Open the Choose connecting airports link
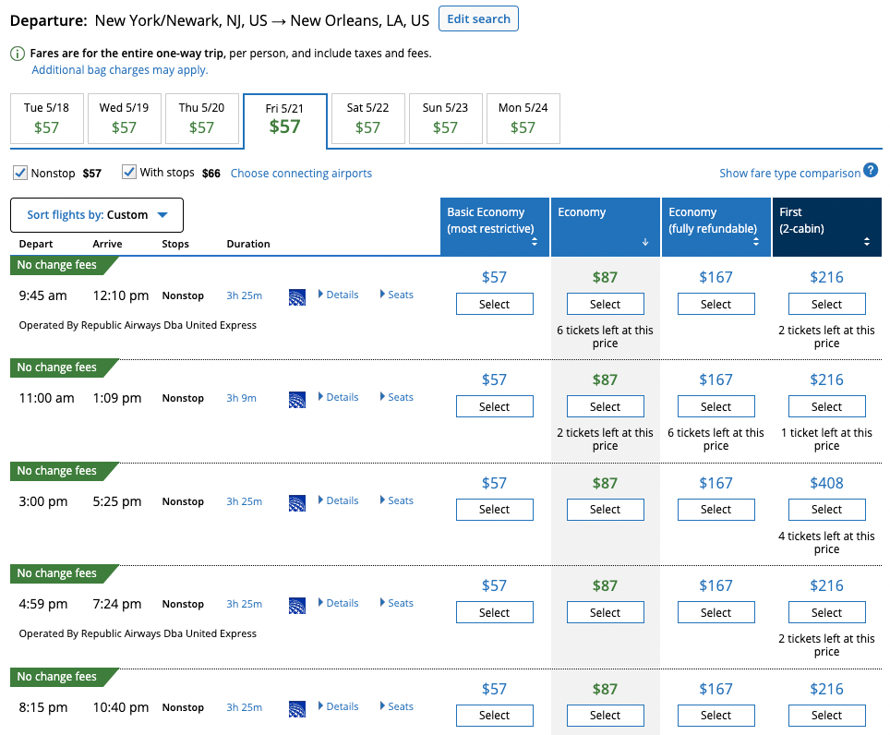 (x=301, y=174)
